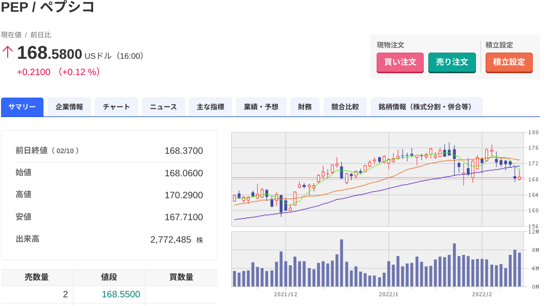This screenshot has width=545, height=306.
Task: Go to the 主な指標 tab
Action: tap(211, 107)
